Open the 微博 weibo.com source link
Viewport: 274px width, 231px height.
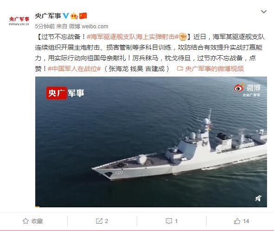point(89,26)
